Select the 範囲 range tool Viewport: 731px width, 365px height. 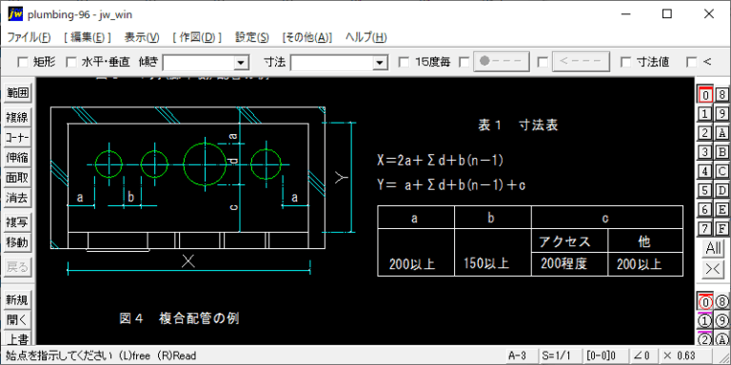click(x=18, y=93)
